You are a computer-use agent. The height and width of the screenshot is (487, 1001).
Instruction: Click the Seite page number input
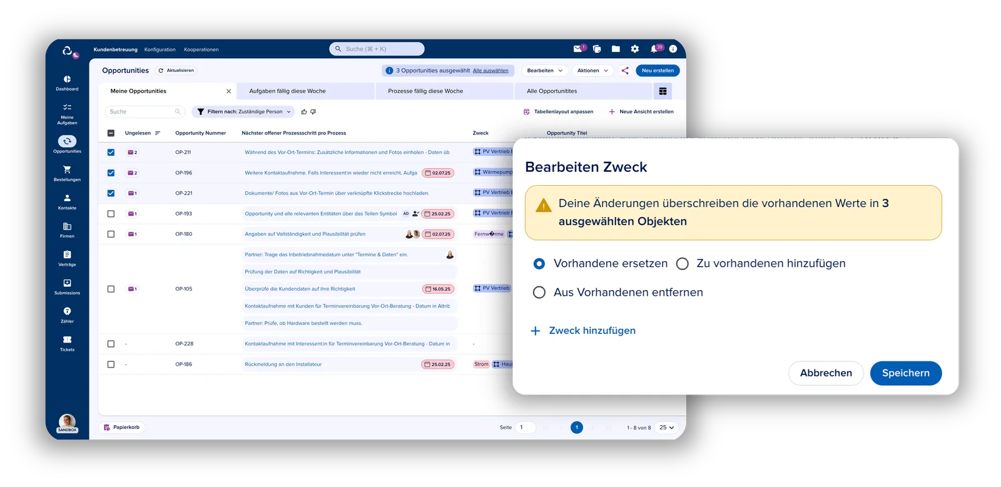click(525, 428)
